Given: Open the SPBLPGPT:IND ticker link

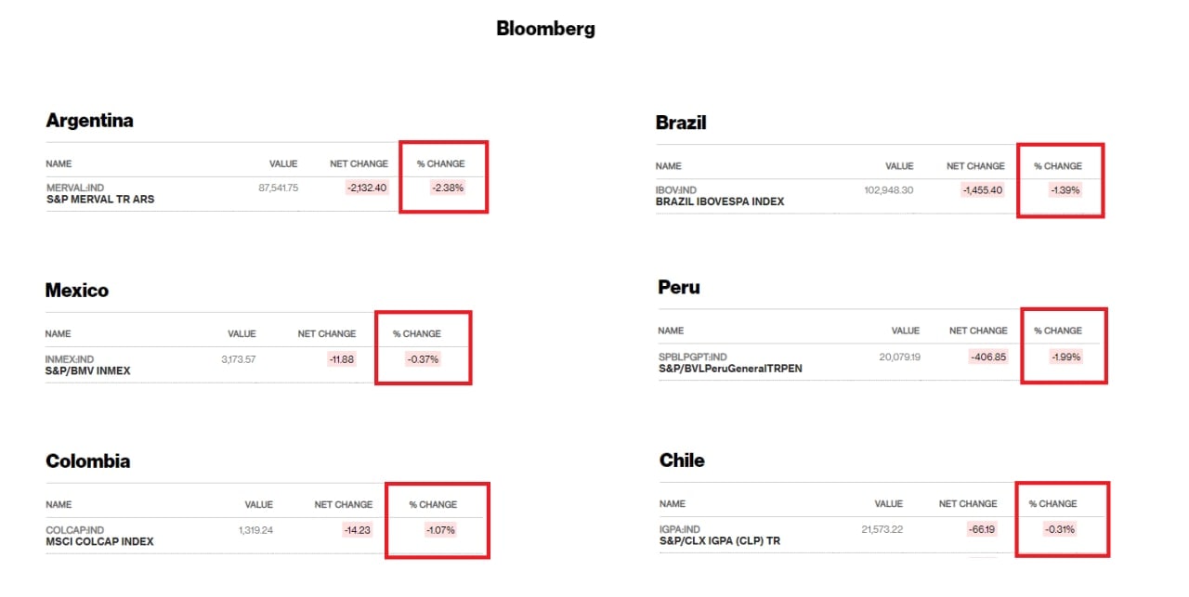Looking at the screenshot, I should (x=693, y=357).
